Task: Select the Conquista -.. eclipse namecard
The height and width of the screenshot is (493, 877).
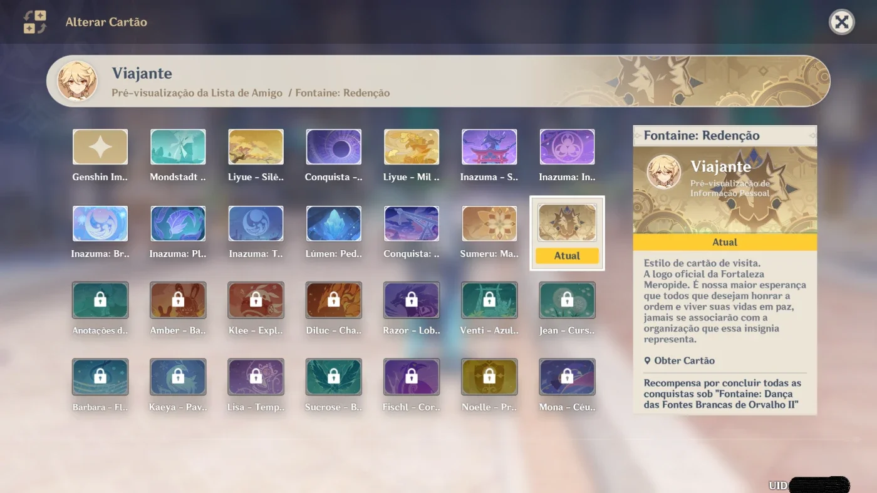Action: (x=333, y=147)
